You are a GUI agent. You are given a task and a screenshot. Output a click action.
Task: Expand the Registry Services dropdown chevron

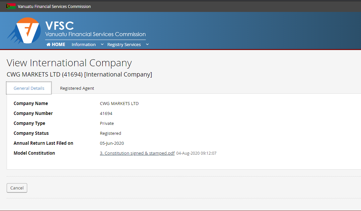tap(147, 44)
